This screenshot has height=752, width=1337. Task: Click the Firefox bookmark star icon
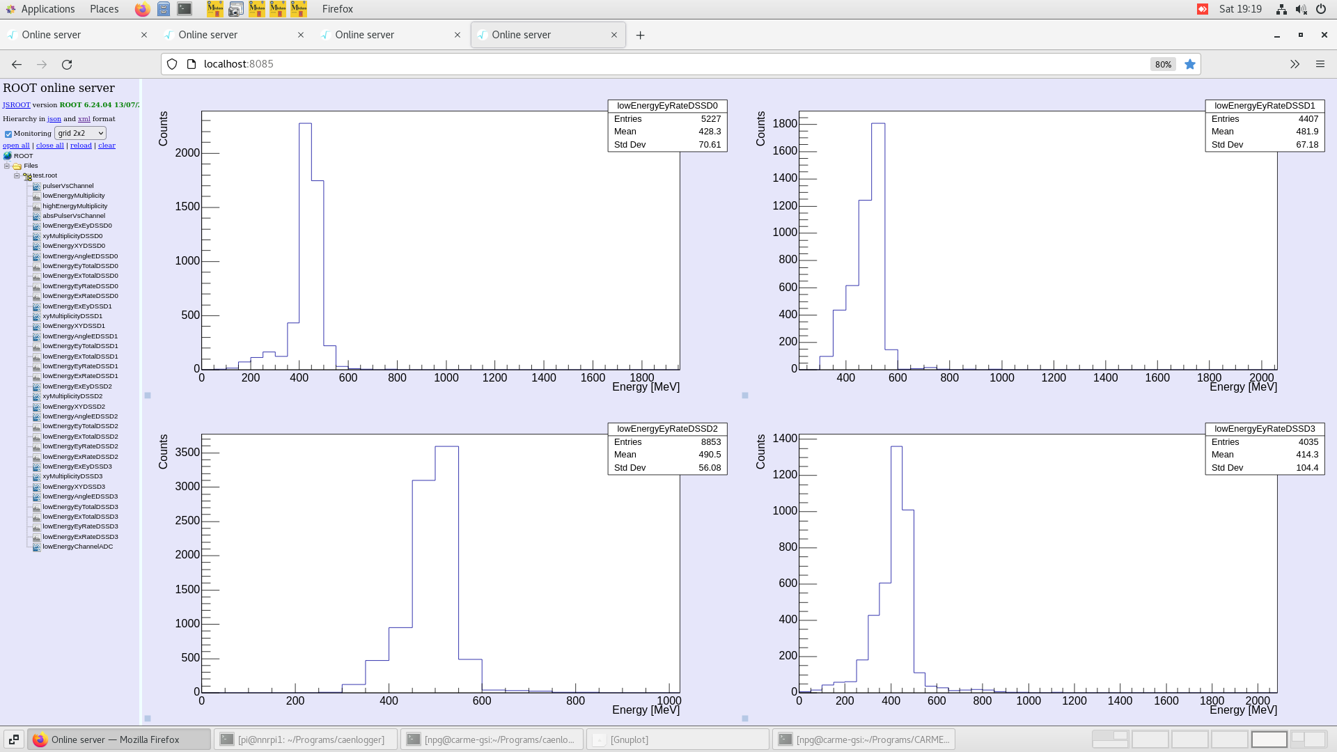click(1190, 64)
